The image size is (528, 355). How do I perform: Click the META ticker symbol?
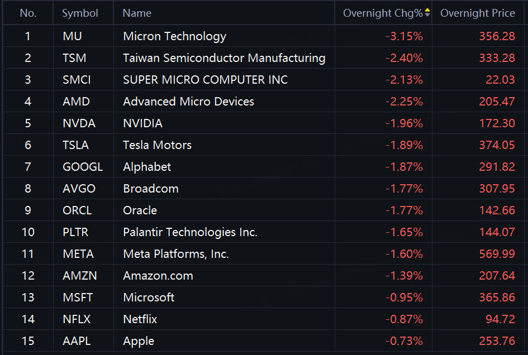pos(78,254)
